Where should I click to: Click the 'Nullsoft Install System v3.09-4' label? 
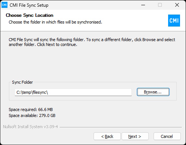point(31,127)
